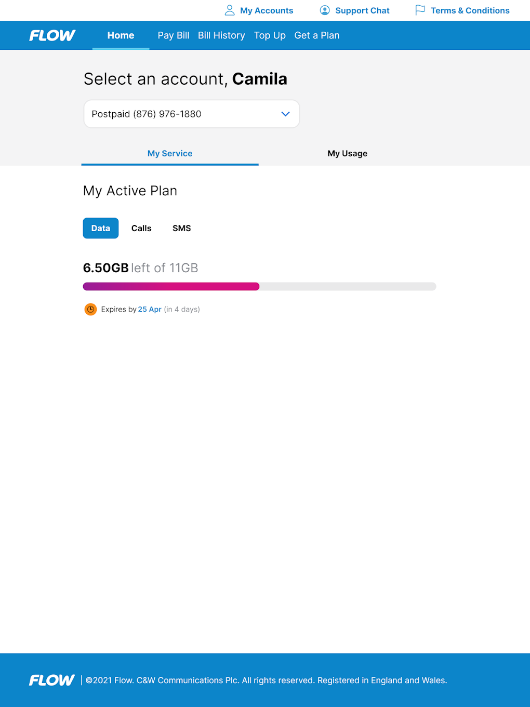
Task: Open Bill History in navigation
Action: (221, 35)
